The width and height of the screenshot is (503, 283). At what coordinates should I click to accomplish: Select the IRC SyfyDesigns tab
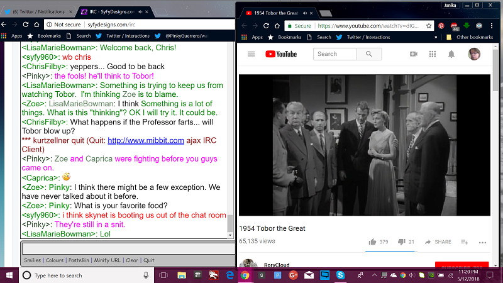click(113, 12)
